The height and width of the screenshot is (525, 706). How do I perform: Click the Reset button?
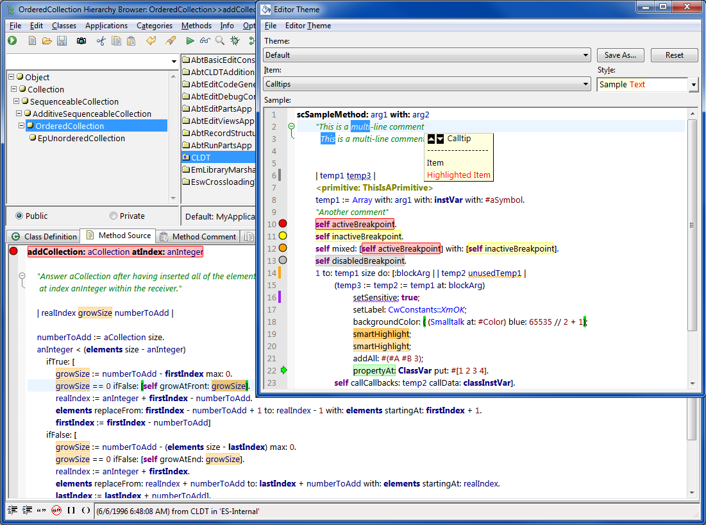coord(674,55)
